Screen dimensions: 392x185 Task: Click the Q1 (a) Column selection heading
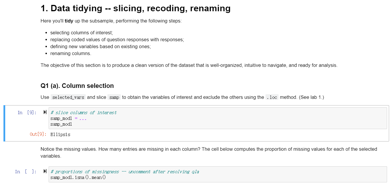pos(77,86)
